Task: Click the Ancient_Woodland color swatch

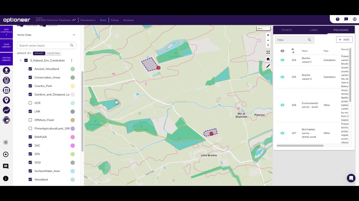Action: pyautogui.click(x=73, y=69)
